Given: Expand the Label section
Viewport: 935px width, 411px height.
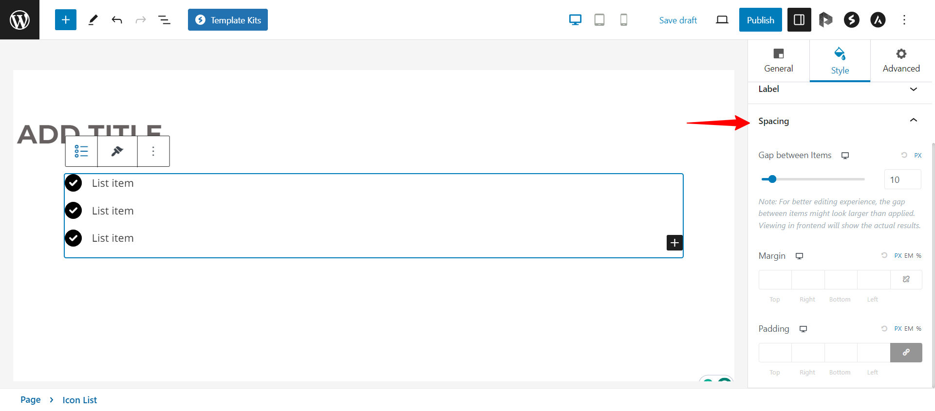Looking at the screenshot, I should click(913, 89).
